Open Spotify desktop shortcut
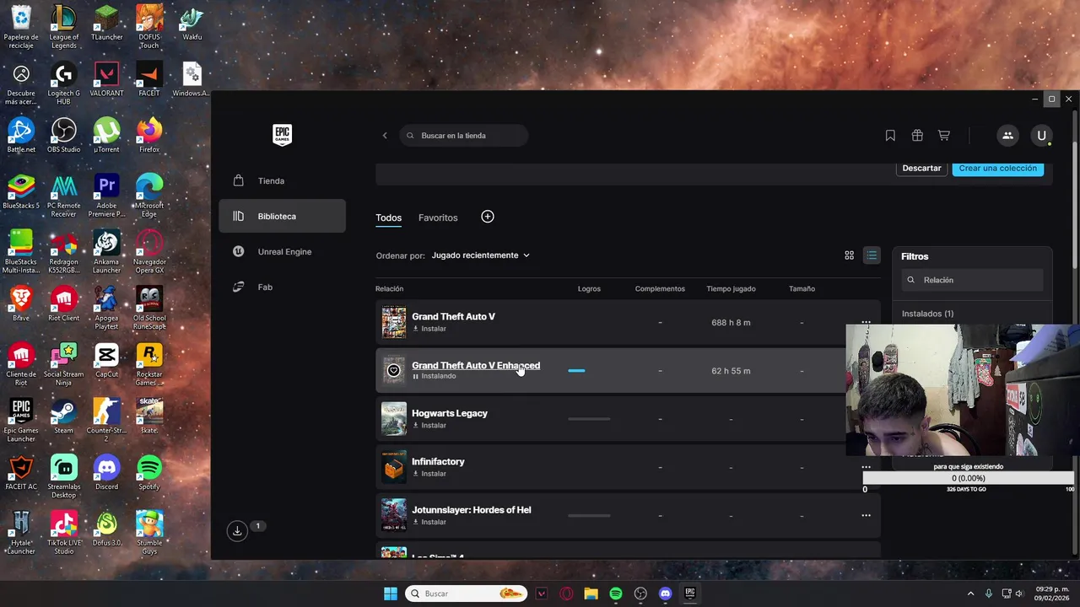 [x=149, y=474]
